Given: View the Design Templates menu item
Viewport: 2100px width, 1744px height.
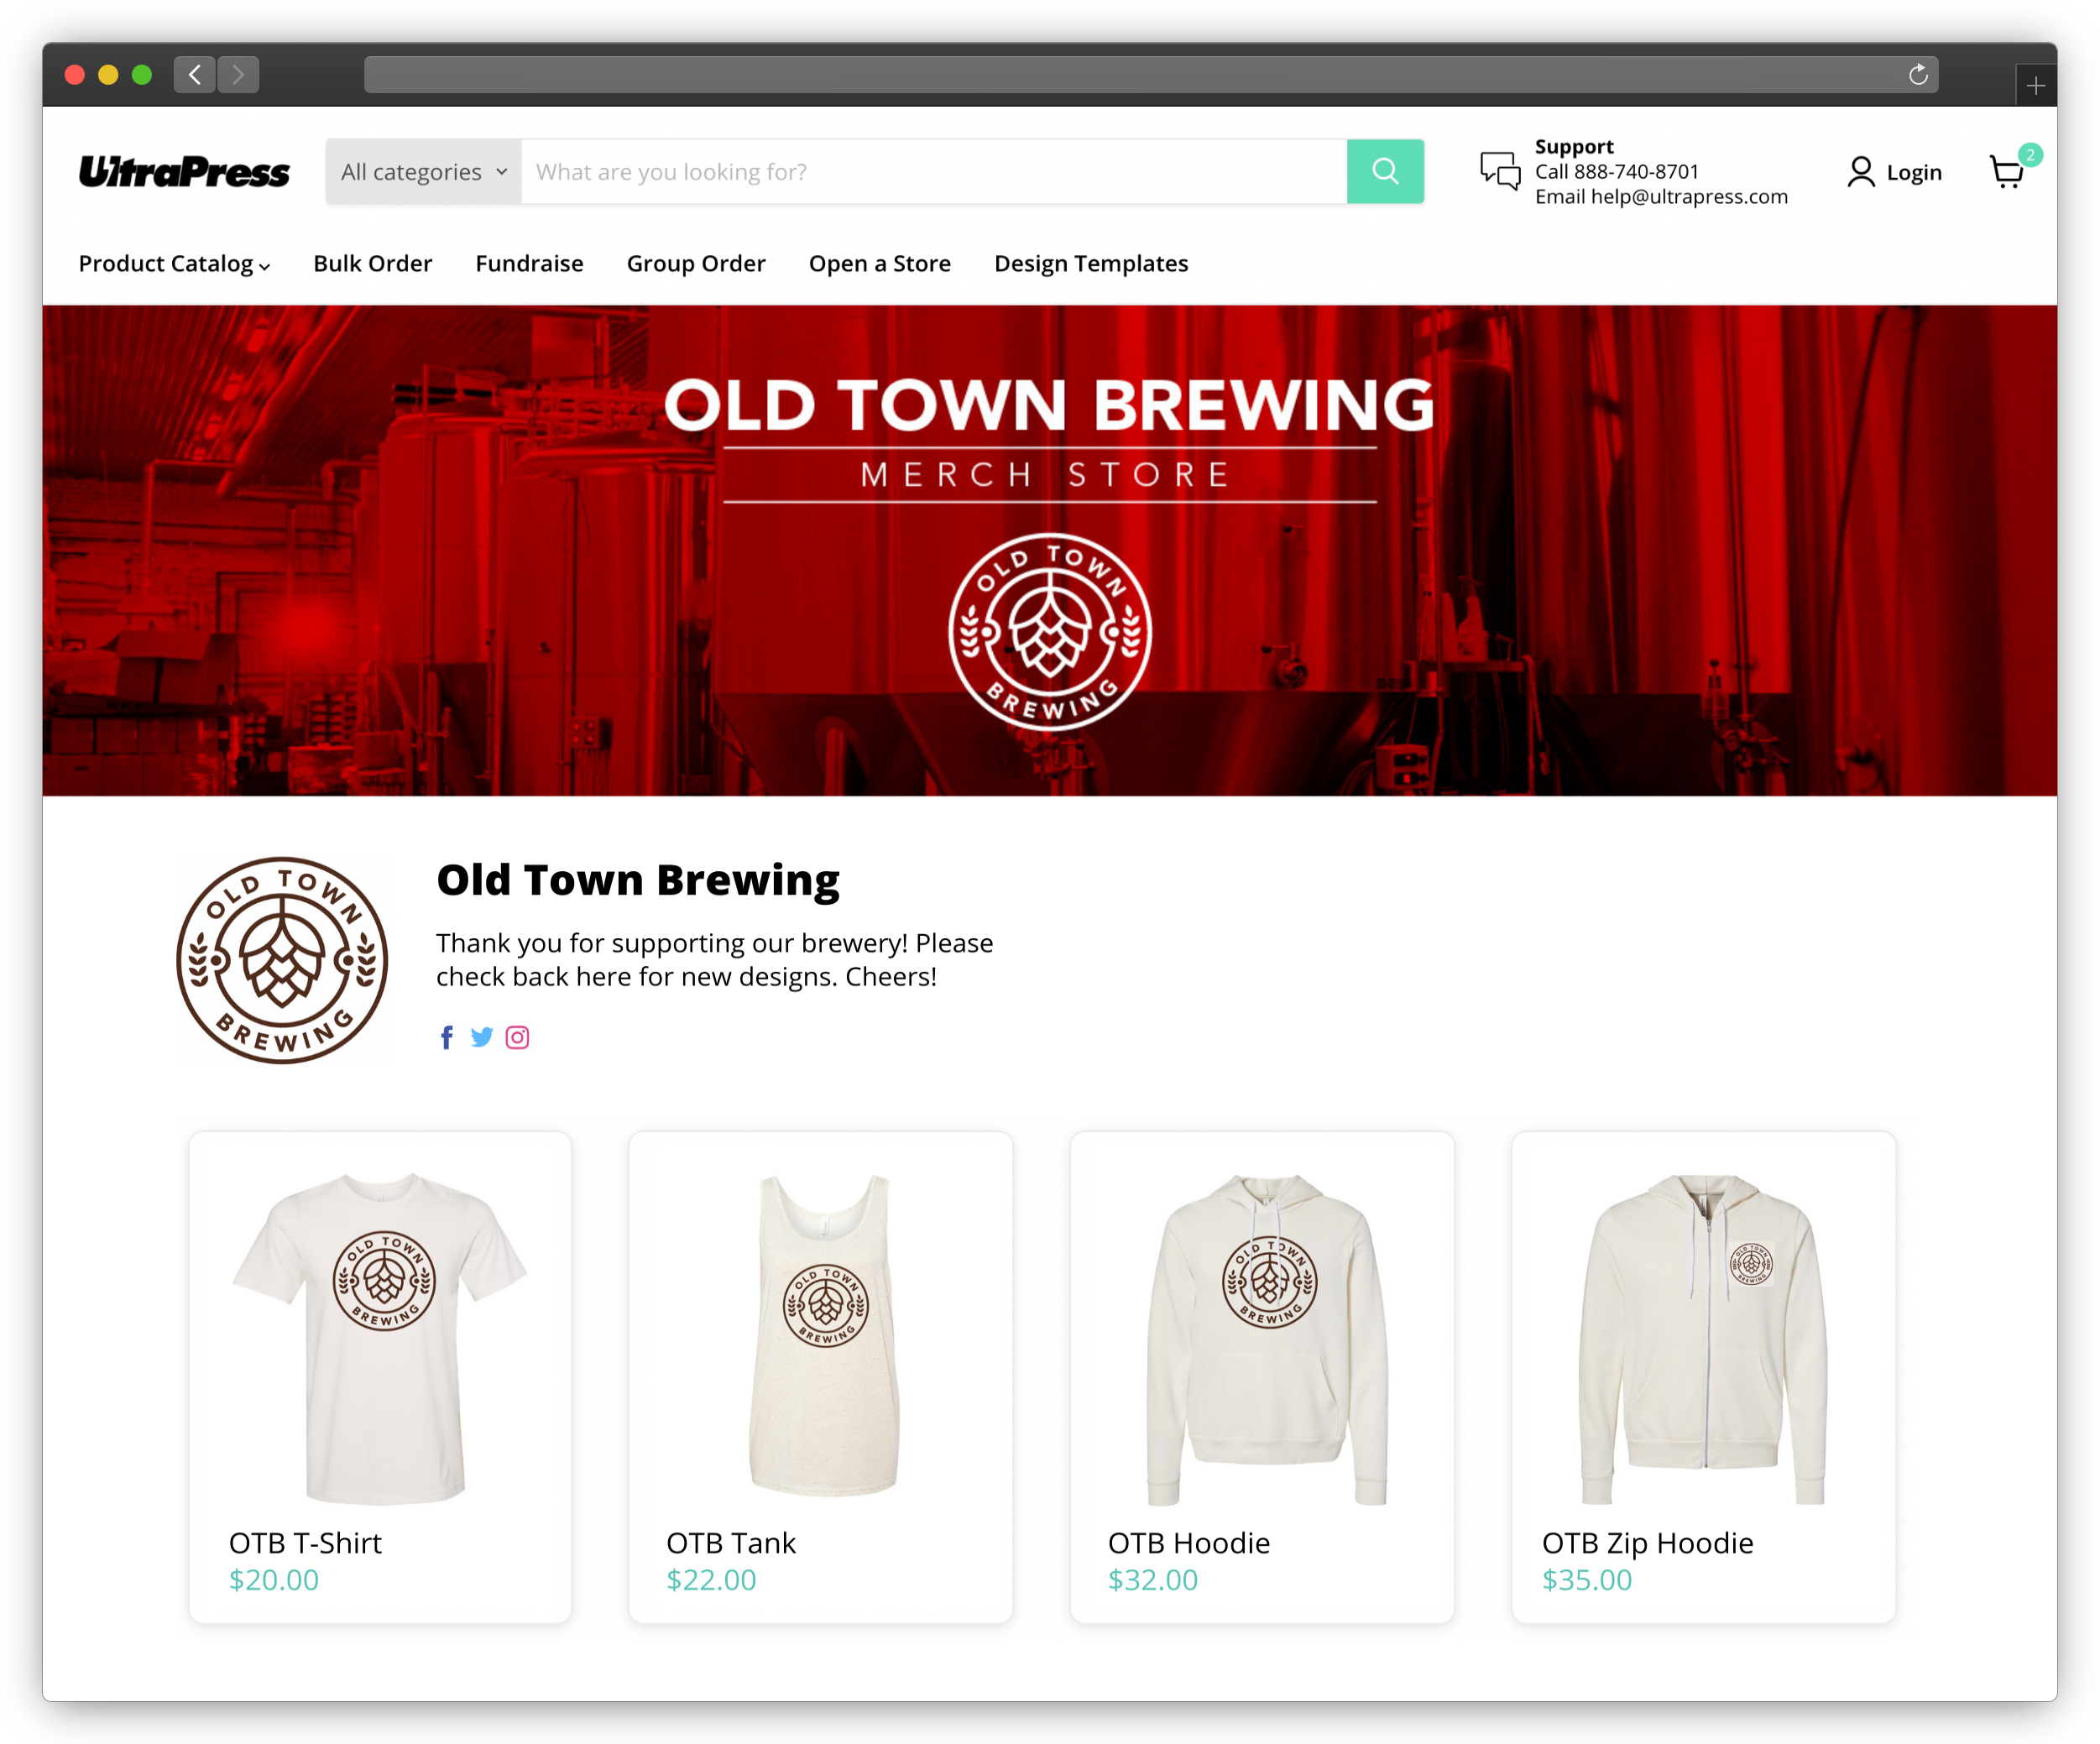Looking at the screenshot, I should 1091,264.
